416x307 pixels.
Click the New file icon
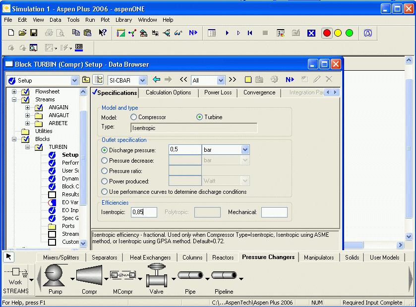11,33
